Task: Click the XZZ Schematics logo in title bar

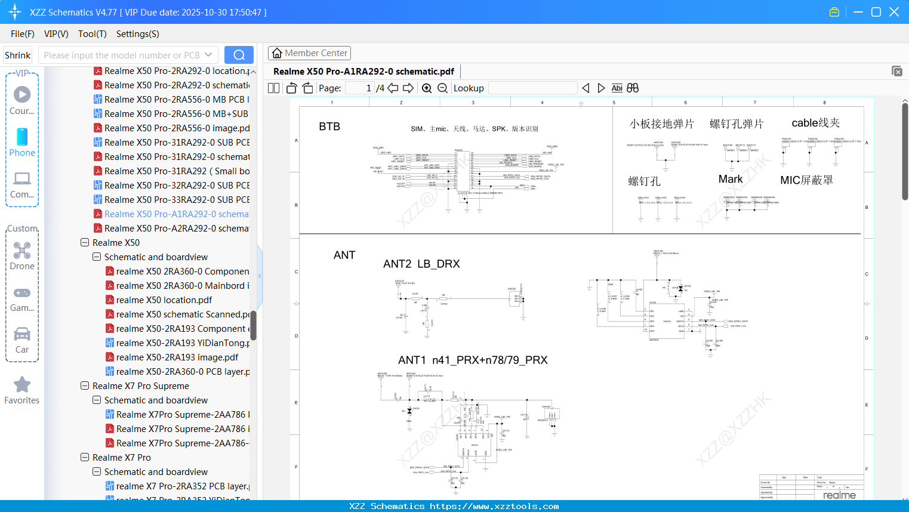Action: (15, 12)
